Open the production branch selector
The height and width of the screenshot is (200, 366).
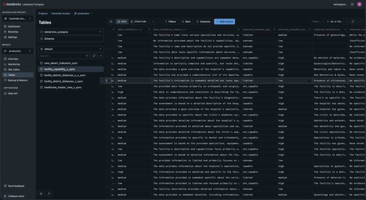[18, 51]
